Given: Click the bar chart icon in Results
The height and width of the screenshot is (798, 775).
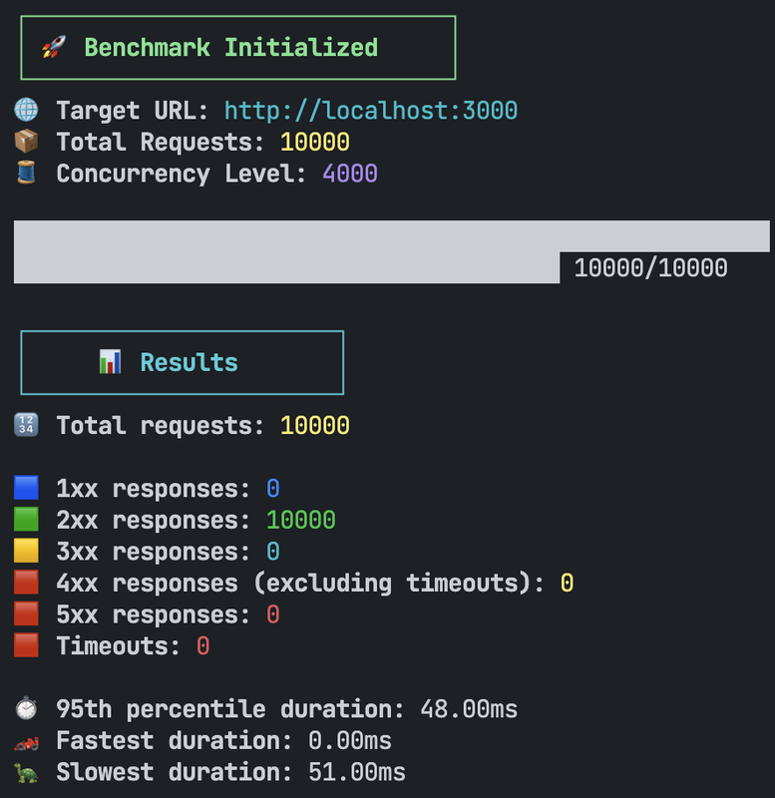Looking at the screenshot, I should 110,362.
